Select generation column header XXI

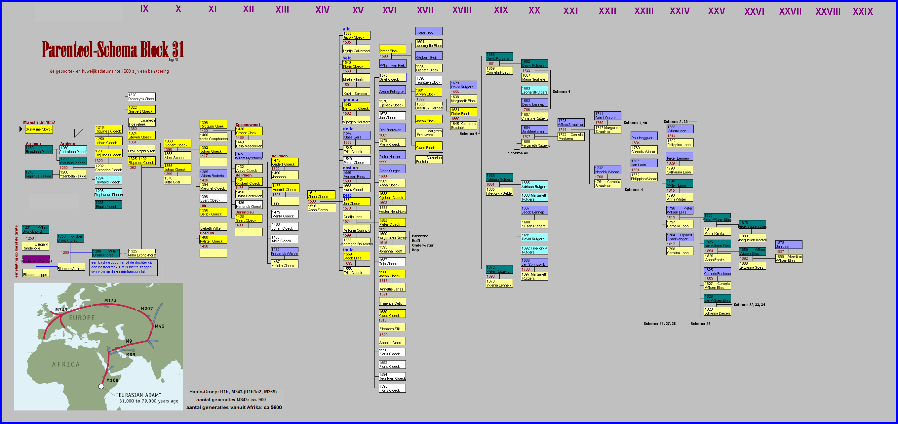[x=570, y=11]
